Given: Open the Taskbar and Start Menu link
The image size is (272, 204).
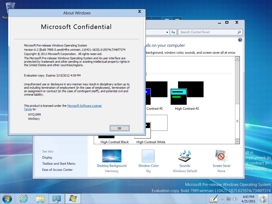Looking at the screenshot, I should tap(59, 164).
